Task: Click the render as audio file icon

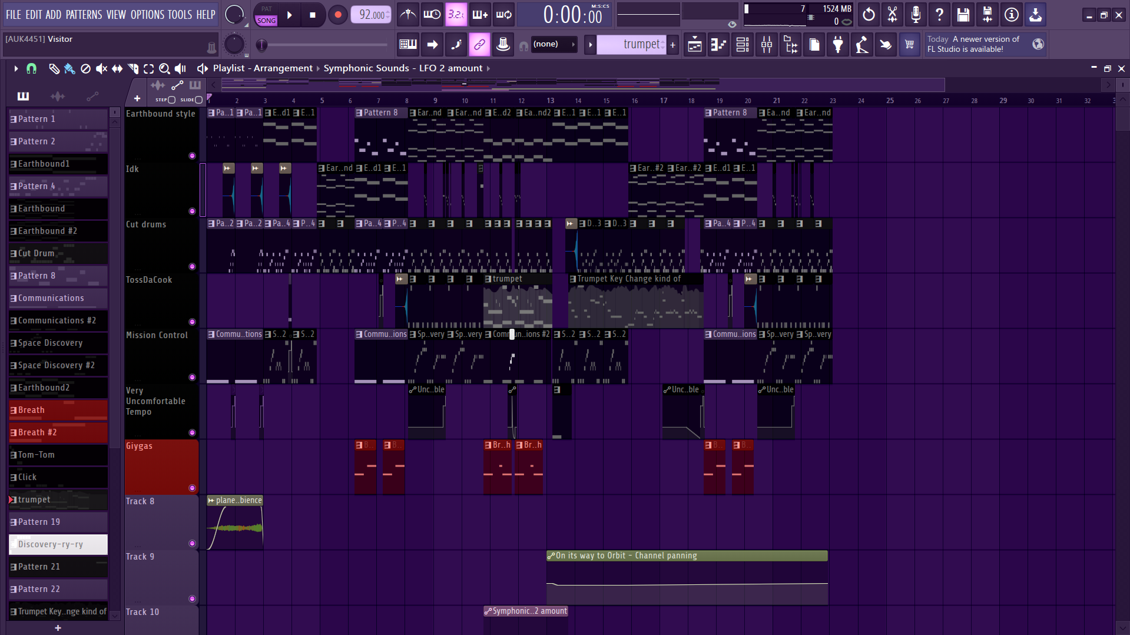Action: point(987,14)
